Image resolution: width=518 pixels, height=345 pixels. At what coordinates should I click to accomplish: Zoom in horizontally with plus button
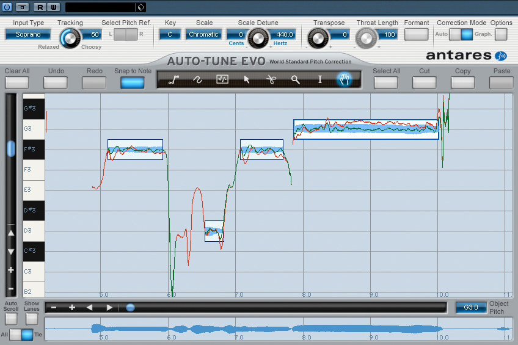(x=72, y=308)
